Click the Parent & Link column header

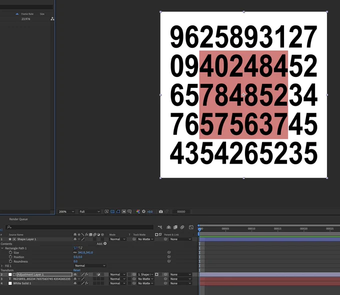171,235
